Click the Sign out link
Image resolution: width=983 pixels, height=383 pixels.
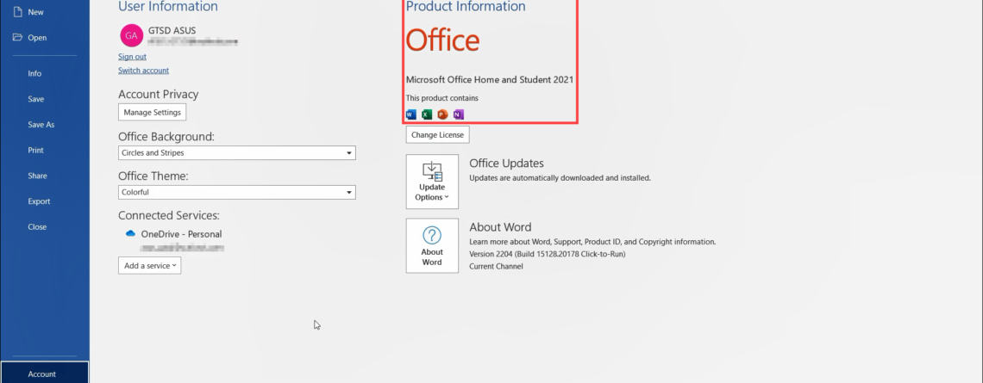[132, 57]
